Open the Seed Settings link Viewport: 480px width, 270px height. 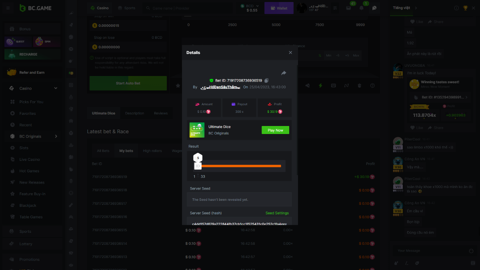pyautogui.click(x=277, y=213)
